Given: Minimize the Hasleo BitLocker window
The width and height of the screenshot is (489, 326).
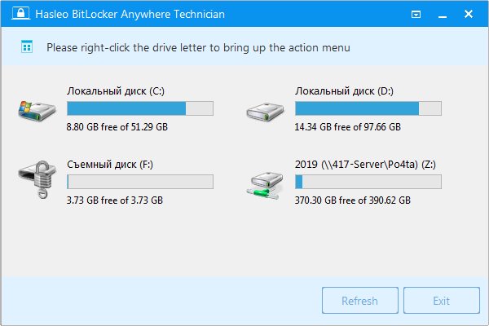Looking at the screenshot, I should pos(441,15).
